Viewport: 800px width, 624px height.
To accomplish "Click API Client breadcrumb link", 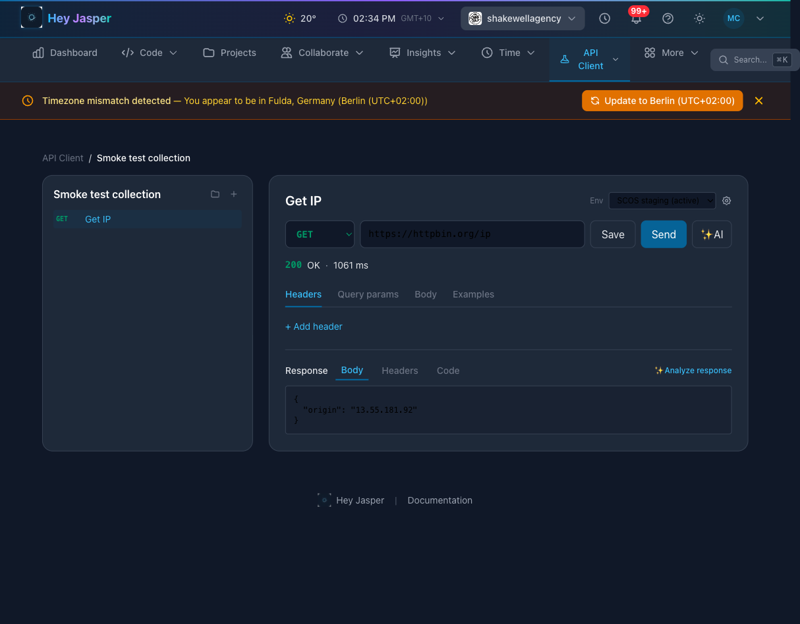I will (x=63, y=158).
